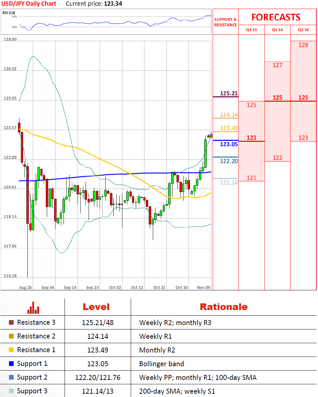Image resolution: width=318 pixels, height=397 pixels.
Task: Click the 120.61 price axis label
Action: 10,187
